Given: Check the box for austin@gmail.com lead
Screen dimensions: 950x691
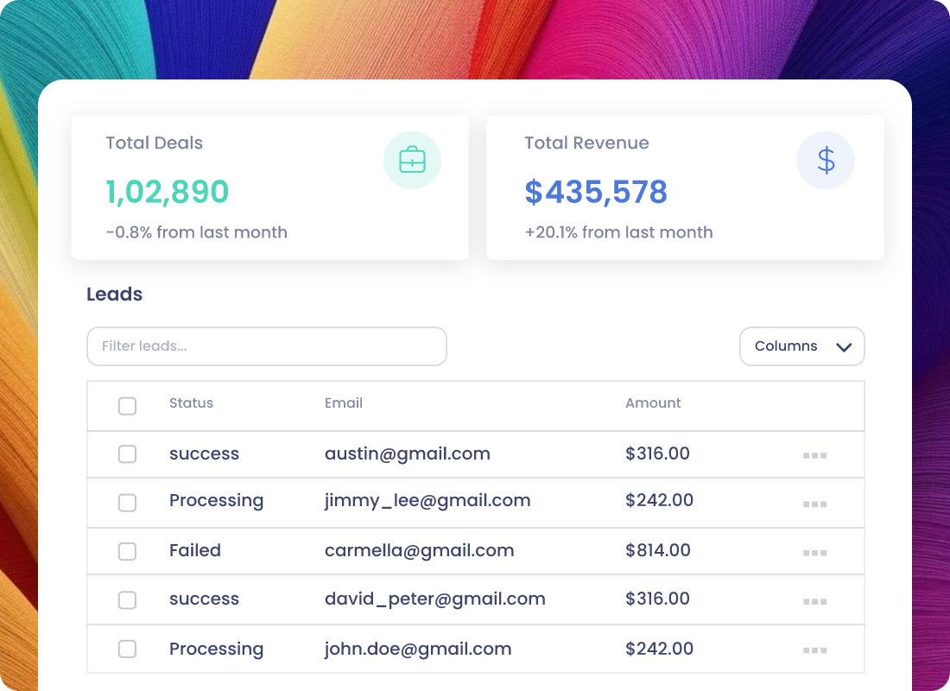Looking at the screenshot, I should pyautogui.click(x=127, y=454).
